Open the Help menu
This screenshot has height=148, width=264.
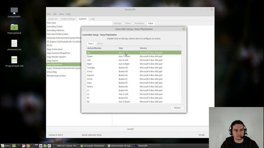point(68,14)
